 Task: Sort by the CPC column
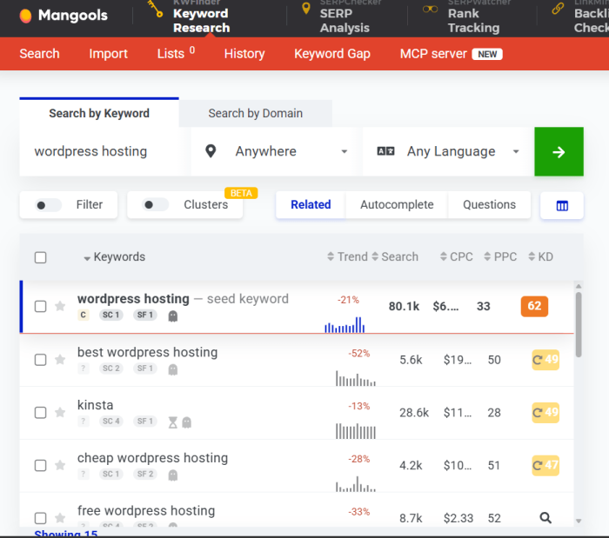tap(457, 256)
